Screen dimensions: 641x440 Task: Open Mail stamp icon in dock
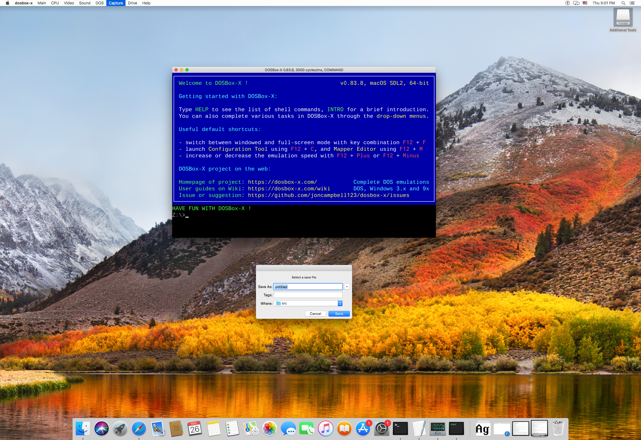pyautogui.click(x=157, y=429)
